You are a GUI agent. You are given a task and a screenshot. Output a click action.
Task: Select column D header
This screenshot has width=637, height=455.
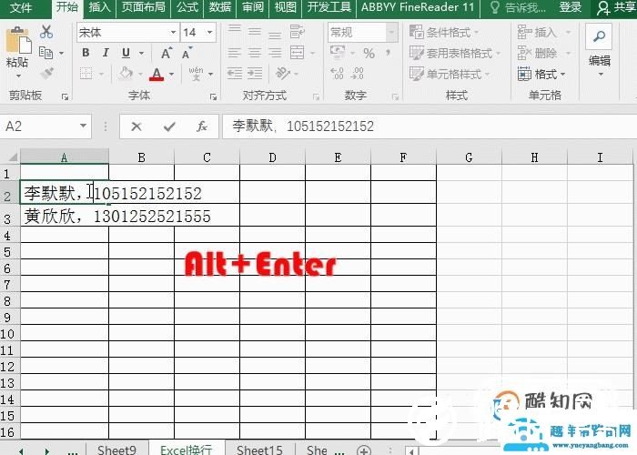[272, 157]
